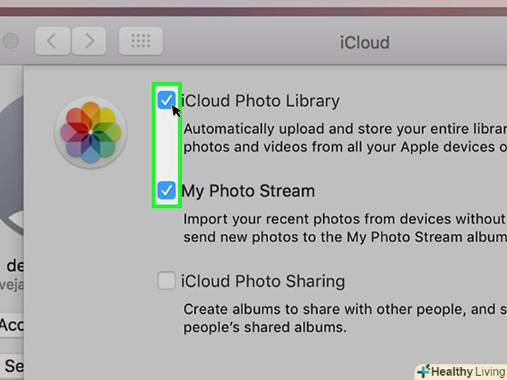Image resolution: width=507 pixels, height=380 pixels.
Task: Go back with the left chevron button
Action: coord(52,41)
